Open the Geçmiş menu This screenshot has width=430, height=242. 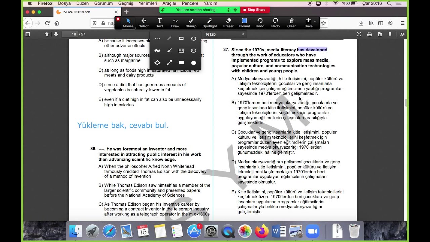click(x=126, y=3)
